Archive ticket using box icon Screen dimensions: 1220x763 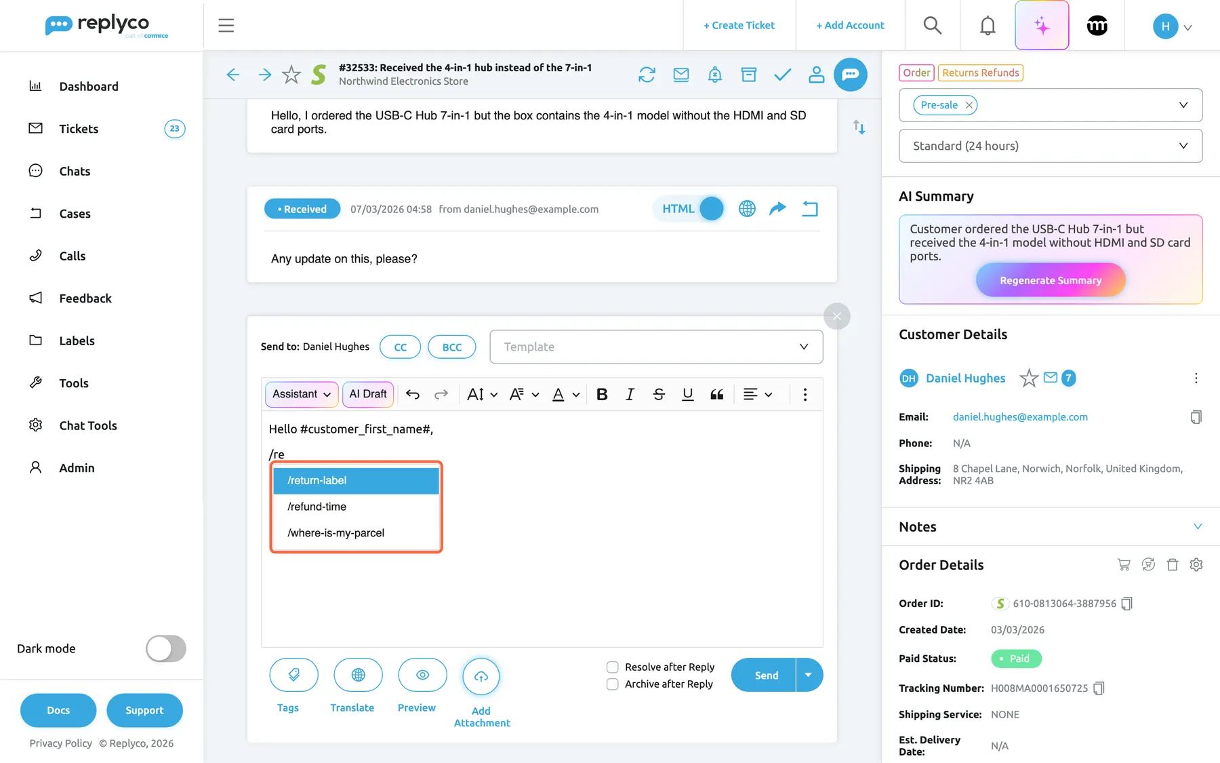(748, 75)
